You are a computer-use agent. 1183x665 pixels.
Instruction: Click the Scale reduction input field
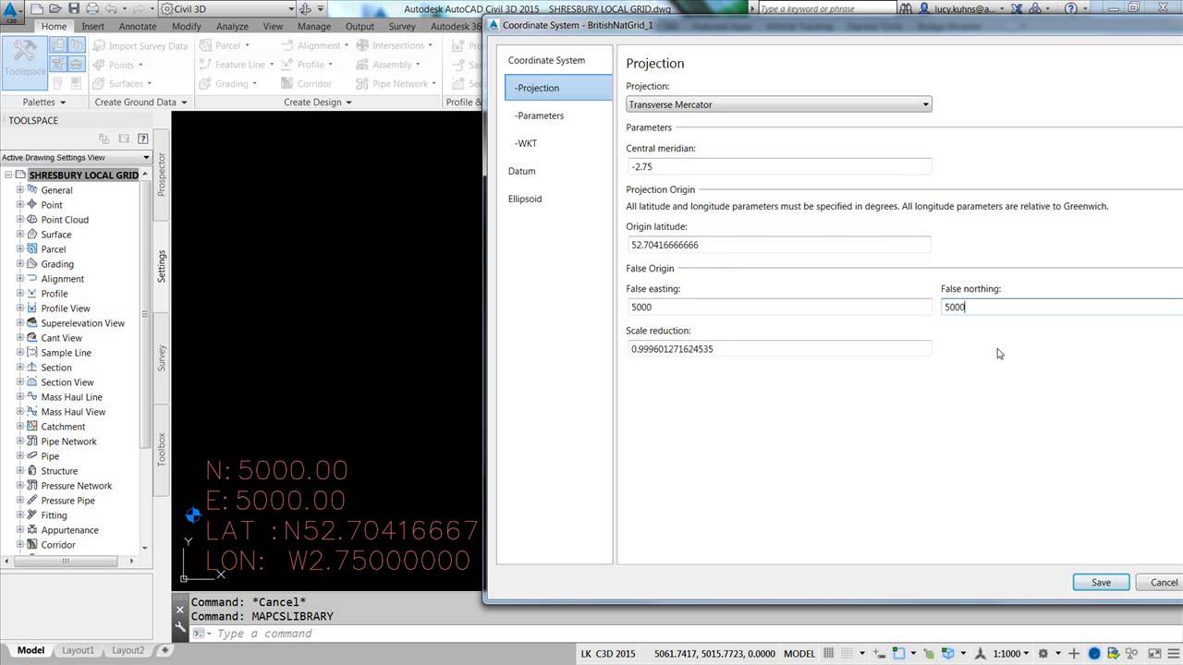click(x=778, y=348)
